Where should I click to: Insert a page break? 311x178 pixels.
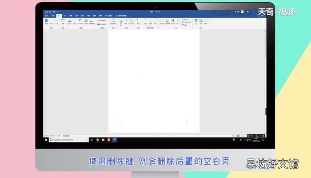[56, 21]
